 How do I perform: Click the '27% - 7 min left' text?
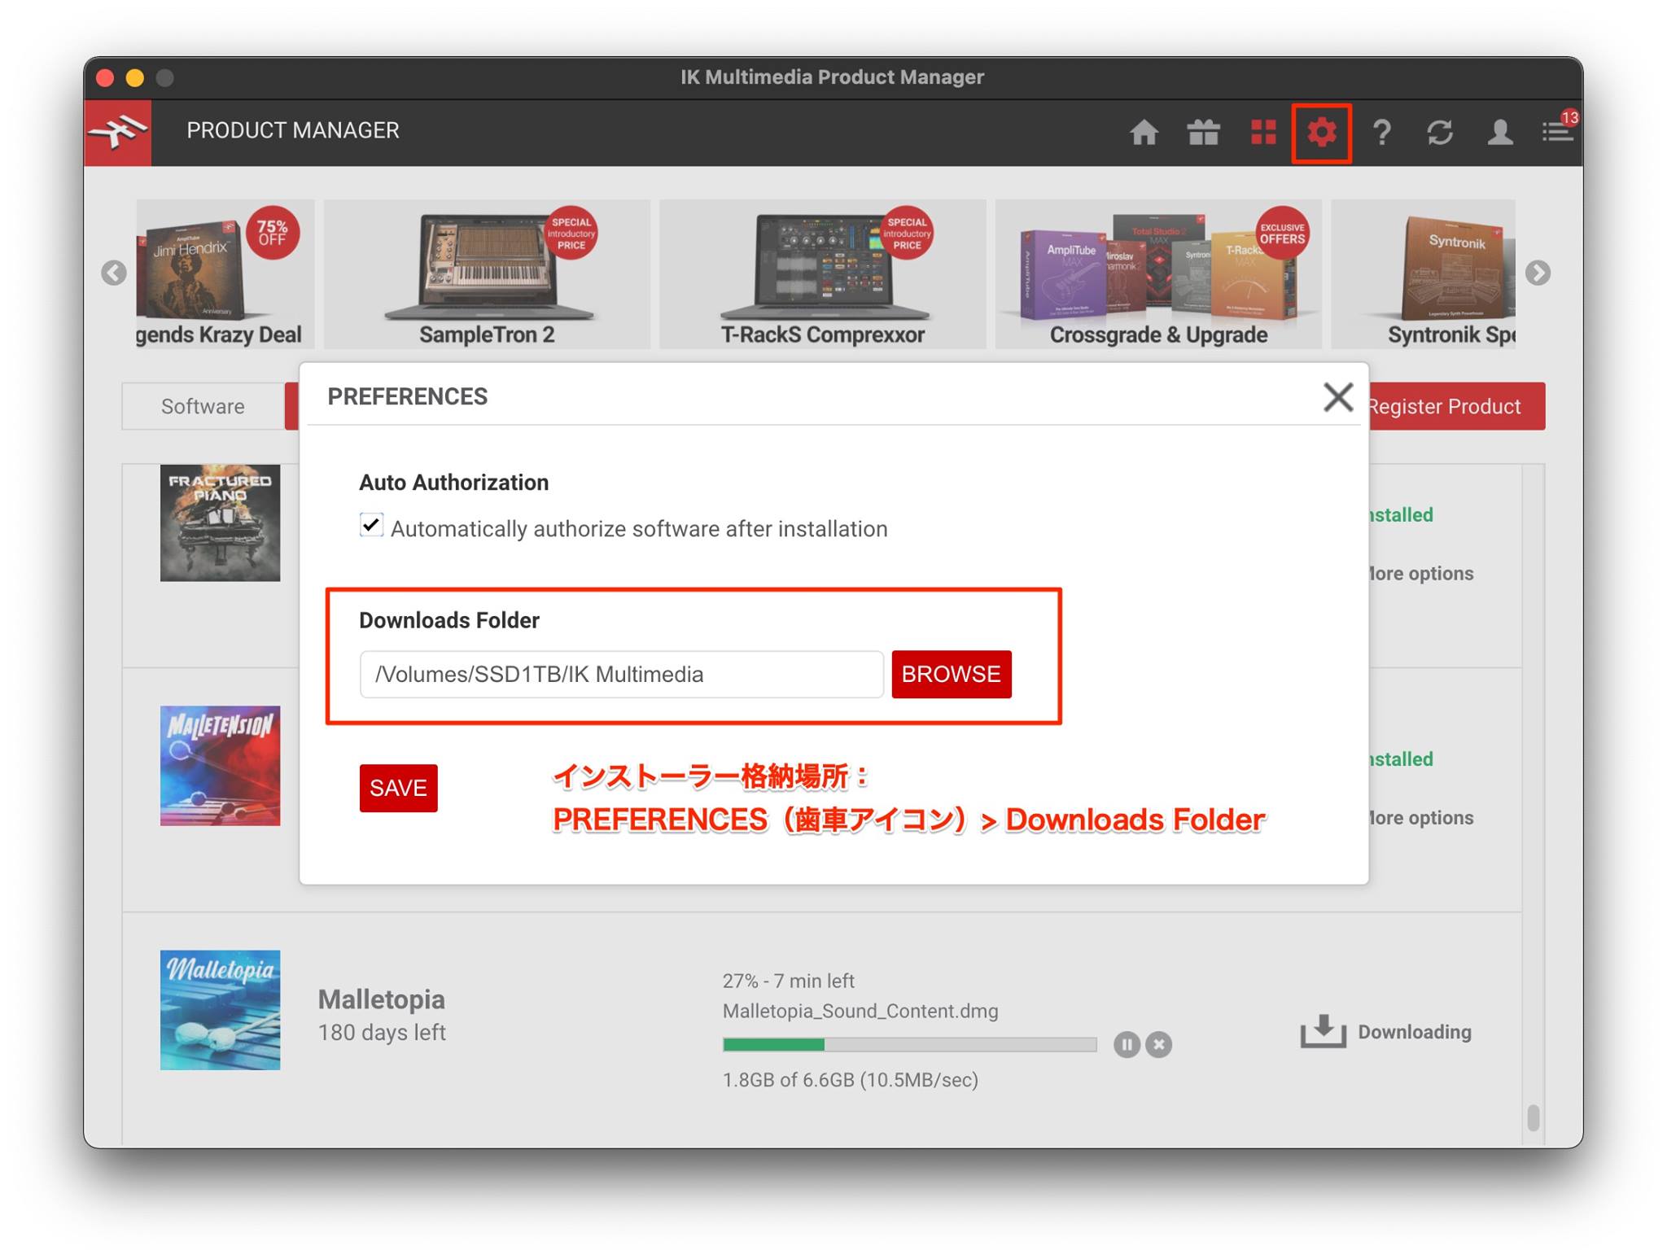pyautogui.click(x=789, y=981)
